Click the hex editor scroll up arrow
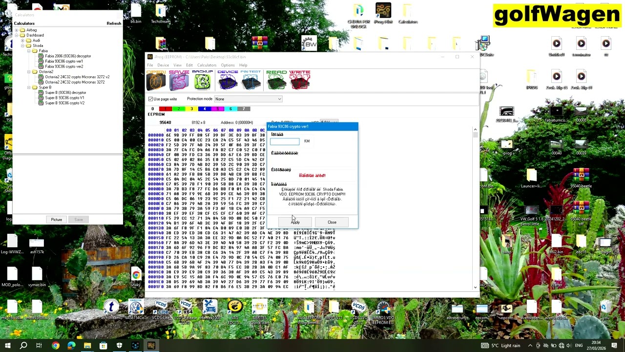The width and height of the screenshot is (625, 352). pyautogui.click(x=475, y=131)
